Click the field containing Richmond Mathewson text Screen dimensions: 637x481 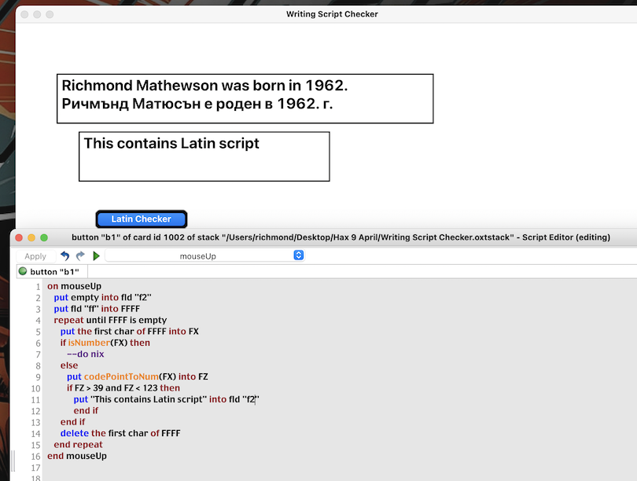pos(245,98)
